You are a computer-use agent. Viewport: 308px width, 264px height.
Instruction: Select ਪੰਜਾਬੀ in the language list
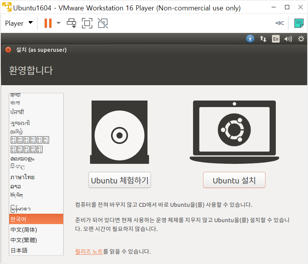point(36,112)
